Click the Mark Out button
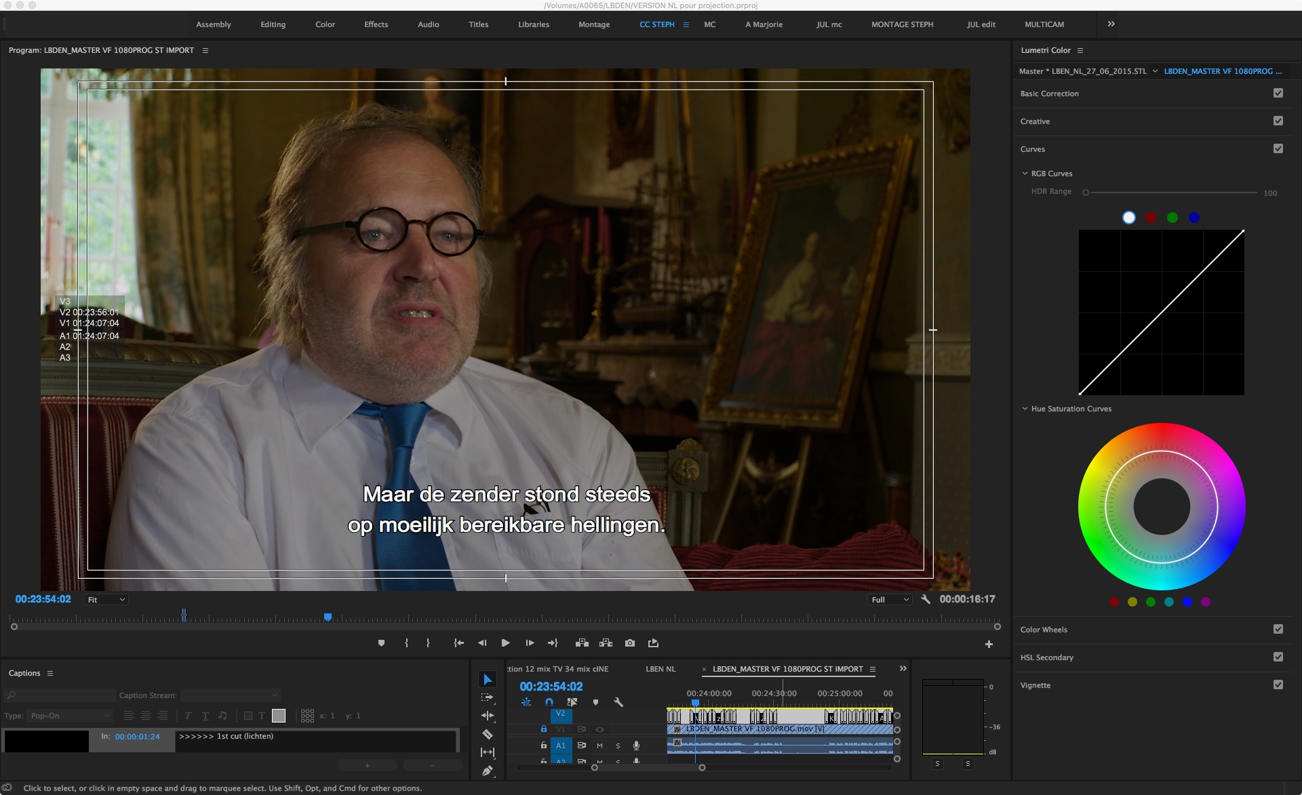Viewport: 1302px width, 795px height. (x=428, y=643)
